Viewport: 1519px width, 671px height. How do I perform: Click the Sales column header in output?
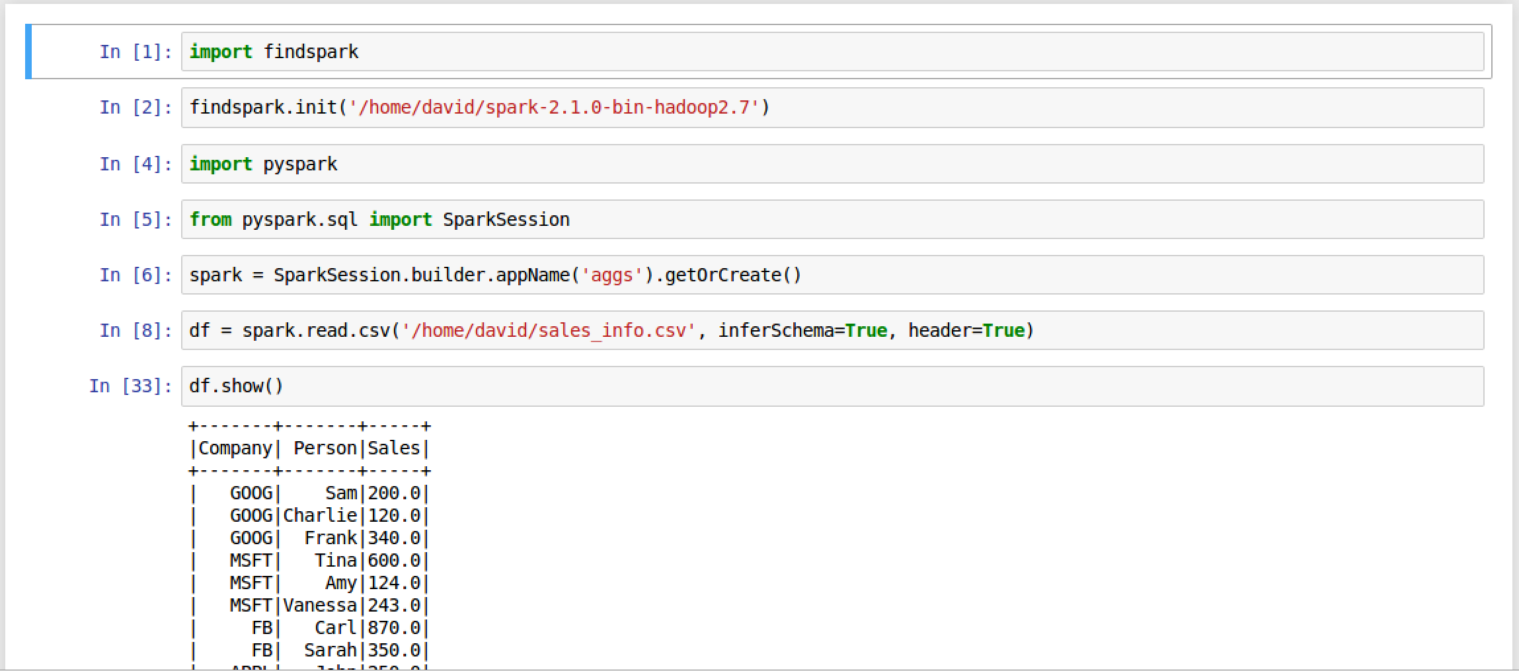[x=394, y=448]
